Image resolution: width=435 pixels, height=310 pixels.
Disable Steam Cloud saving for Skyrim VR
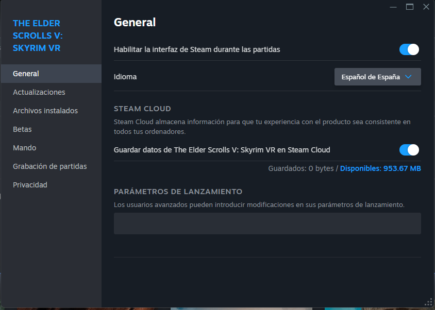click(409, 150)
